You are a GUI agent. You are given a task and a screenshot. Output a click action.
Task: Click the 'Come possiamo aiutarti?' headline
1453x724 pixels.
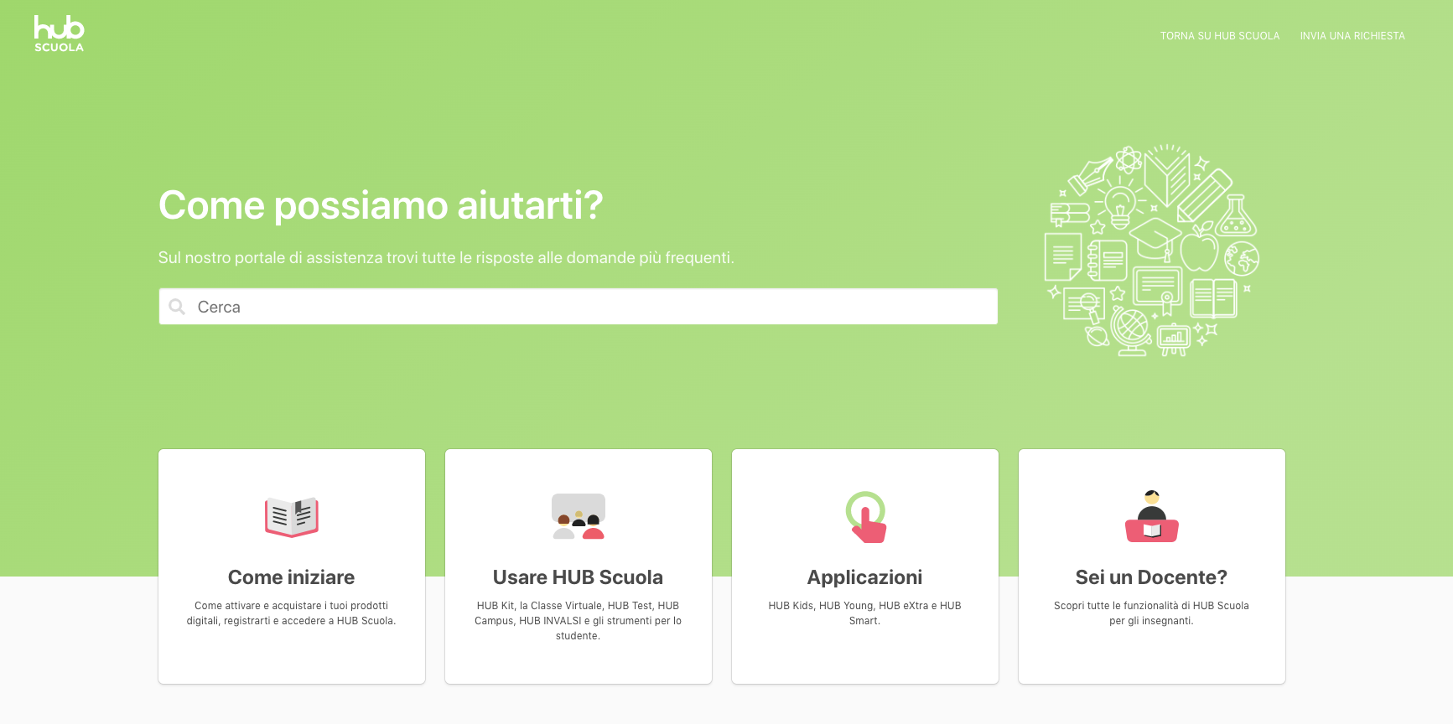pos(381,205)
